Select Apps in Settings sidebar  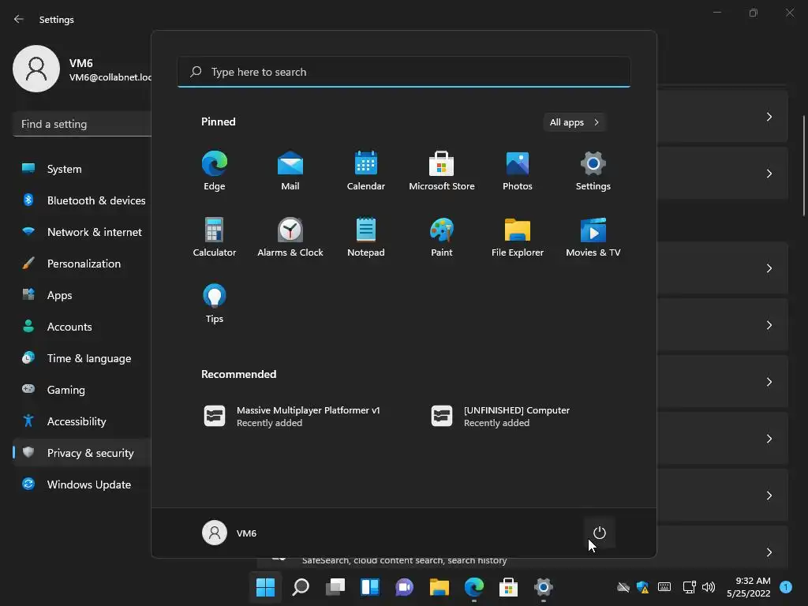(x=82, y=295)
